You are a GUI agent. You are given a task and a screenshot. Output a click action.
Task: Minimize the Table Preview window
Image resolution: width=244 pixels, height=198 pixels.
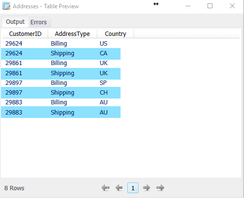pyautogui.click(x=188, y=6)
